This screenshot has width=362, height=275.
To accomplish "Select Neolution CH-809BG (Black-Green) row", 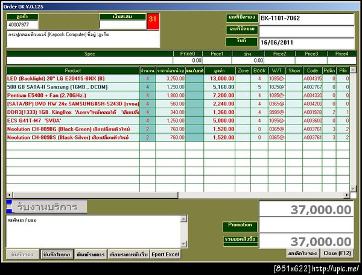I will point(178,129).
